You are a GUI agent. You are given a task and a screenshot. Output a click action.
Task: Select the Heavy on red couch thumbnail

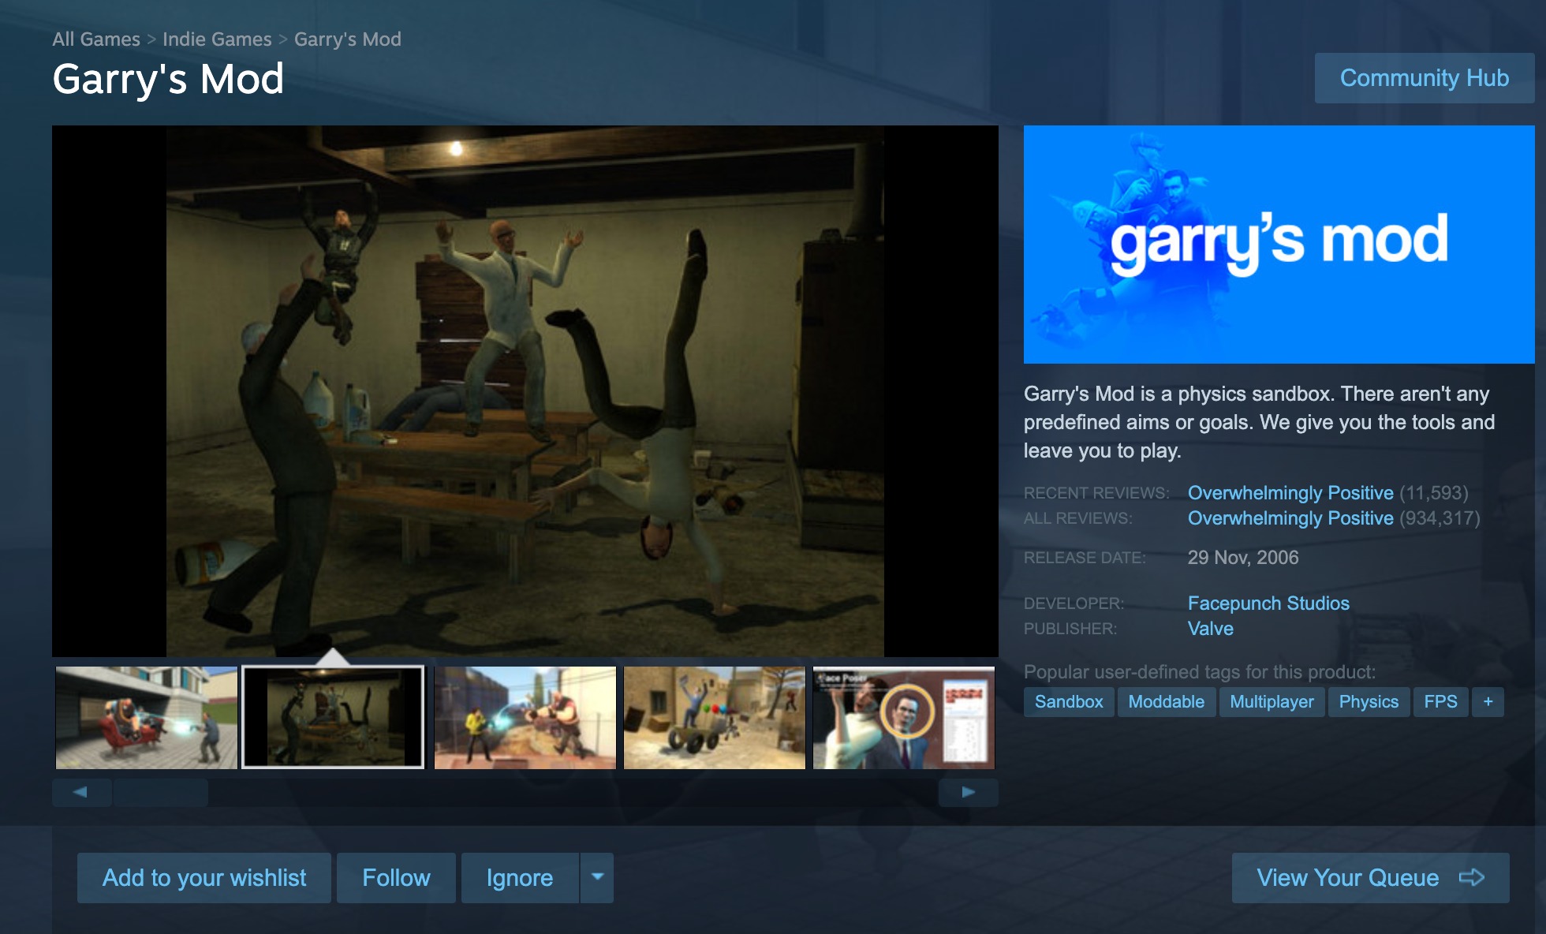tap(146, 717)
